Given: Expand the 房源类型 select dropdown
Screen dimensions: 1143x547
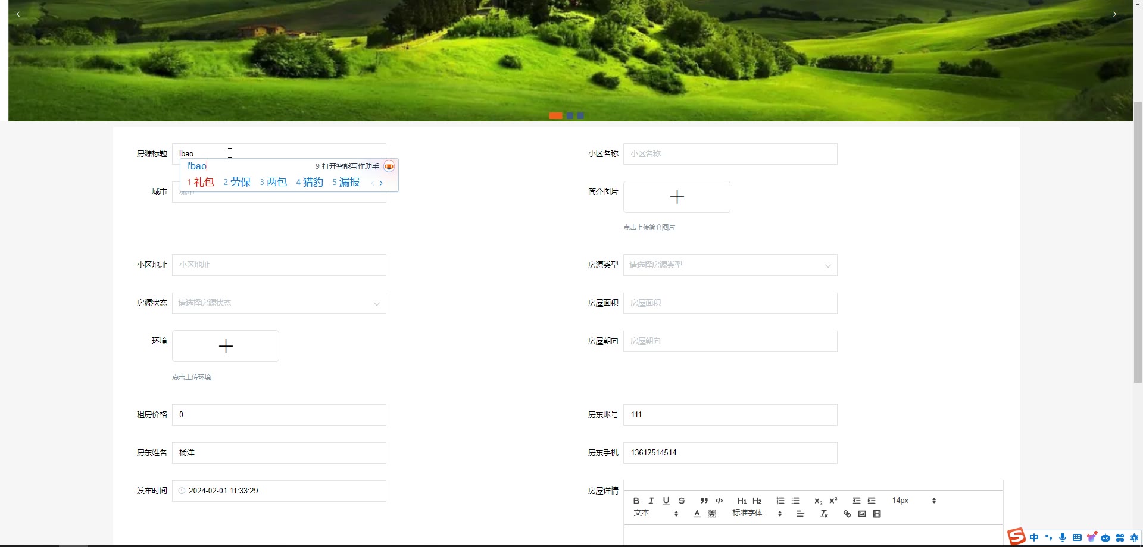Looking at the screenshot, I should [x=730, y=265].
